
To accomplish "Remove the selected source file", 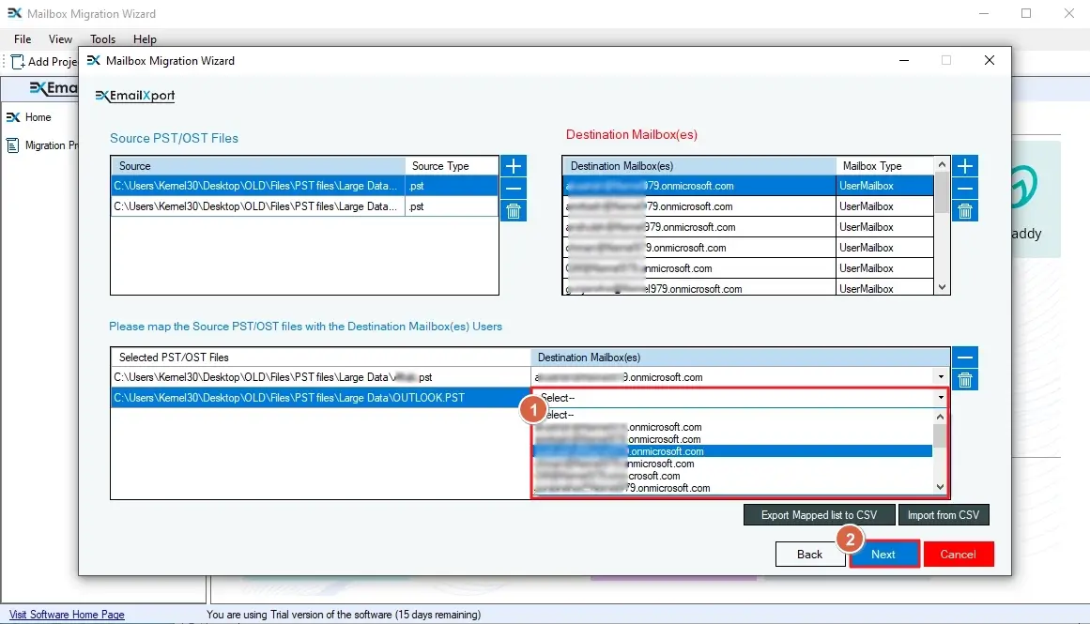I will point(513,188).
